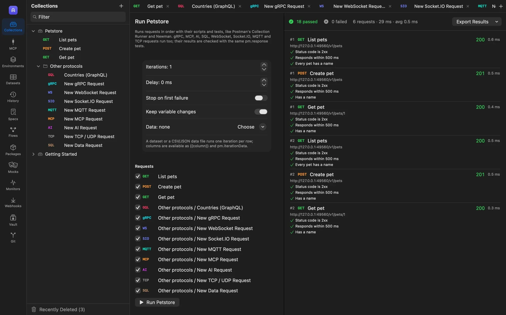
Task: Toggle Stop on first failure switch
Action: point(261,98)
